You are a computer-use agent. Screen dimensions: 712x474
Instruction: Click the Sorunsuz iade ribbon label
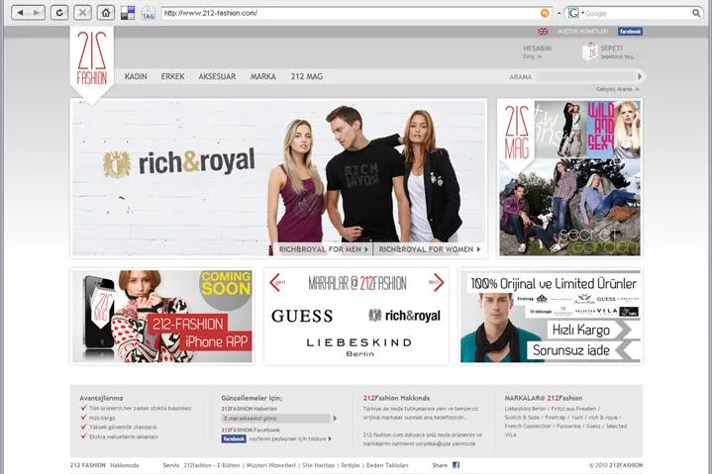[571, 350]
